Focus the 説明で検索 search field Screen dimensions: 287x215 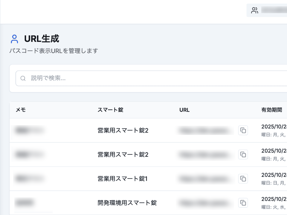[x=149, y=78]
